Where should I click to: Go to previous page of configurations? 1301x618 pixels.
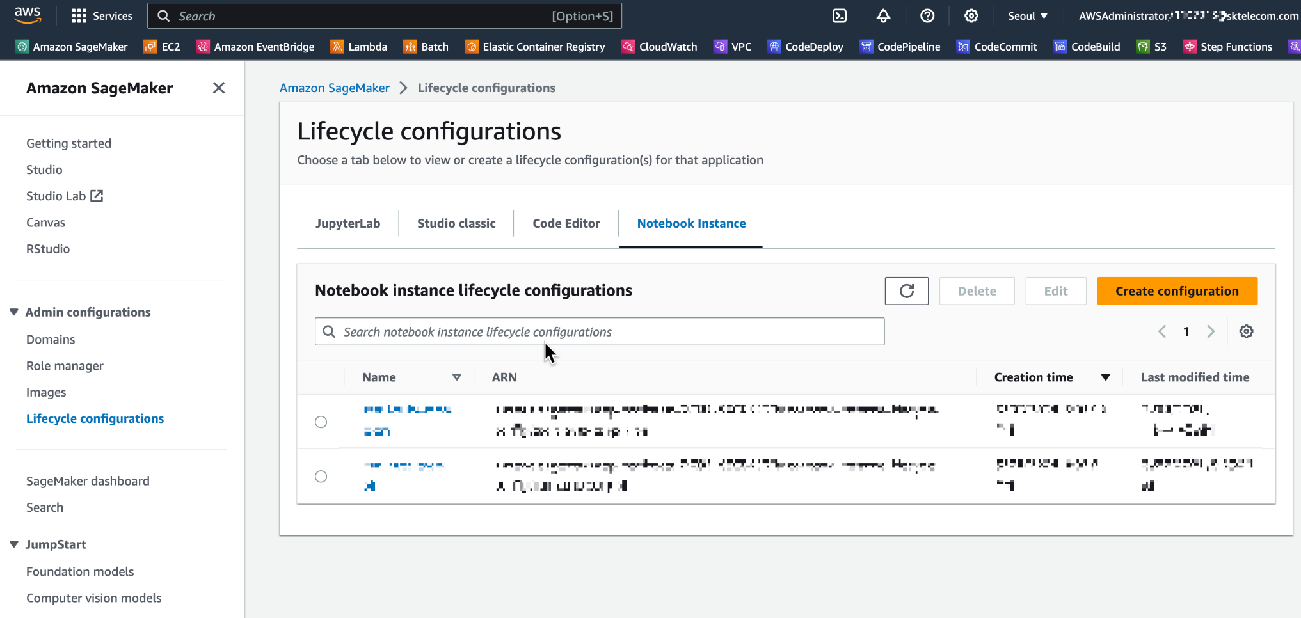[1162, 331]
